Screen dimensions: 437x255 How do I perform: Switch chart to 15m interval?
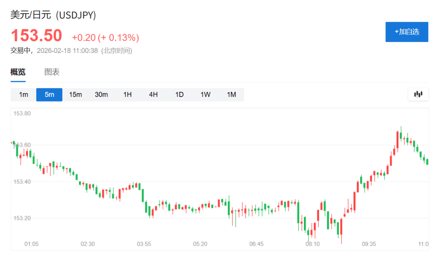[76, 94]
